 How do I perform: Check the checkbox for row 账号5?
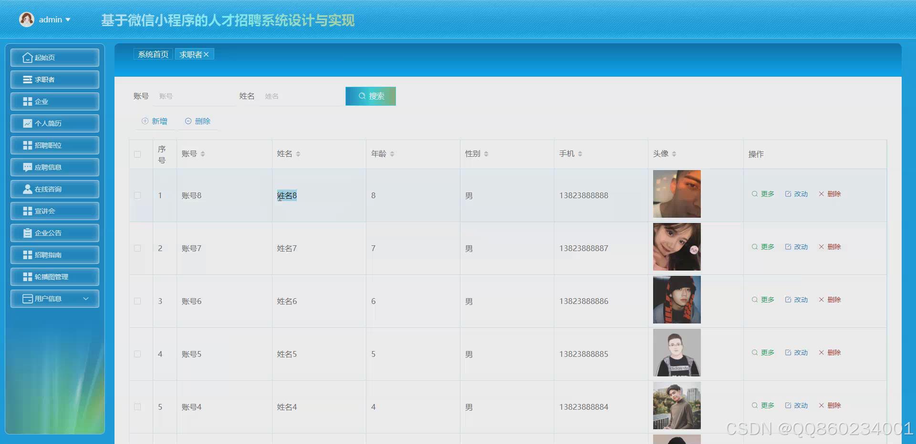click(137, 354)
